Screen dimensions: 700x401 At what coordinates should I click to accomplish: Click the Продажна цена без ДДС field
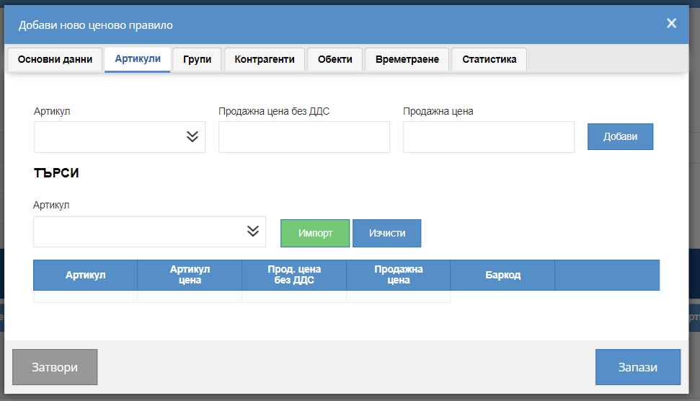pyautogui.click(x=304, y=137)
